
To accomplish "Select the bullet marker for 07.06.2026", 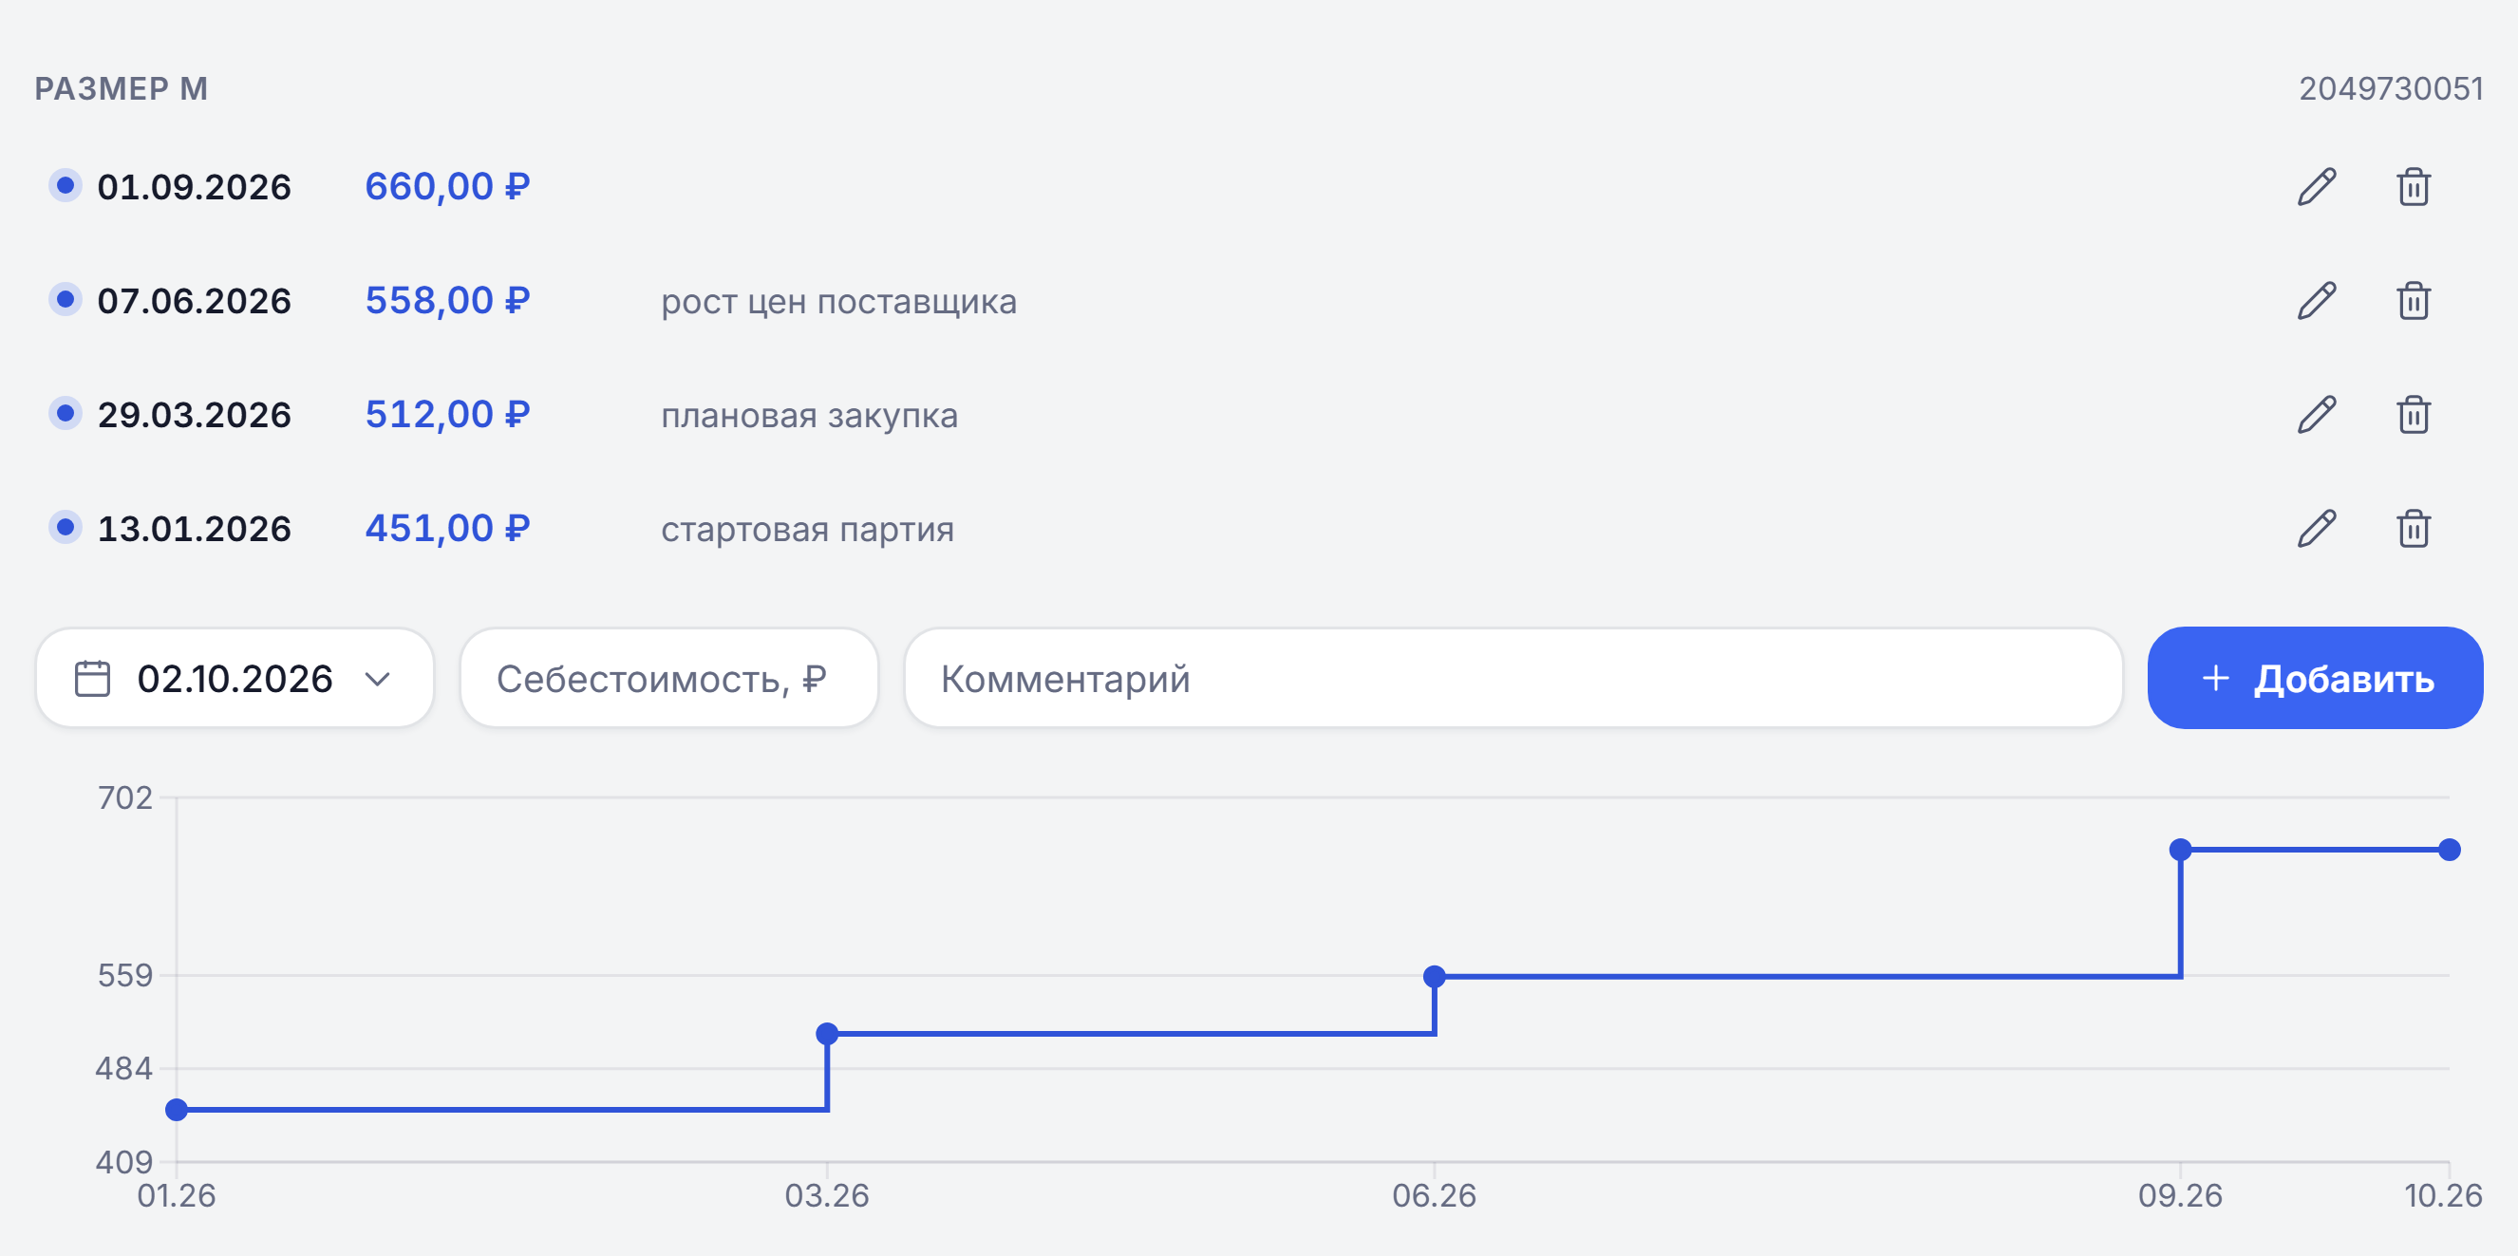I will pos(66,299).
